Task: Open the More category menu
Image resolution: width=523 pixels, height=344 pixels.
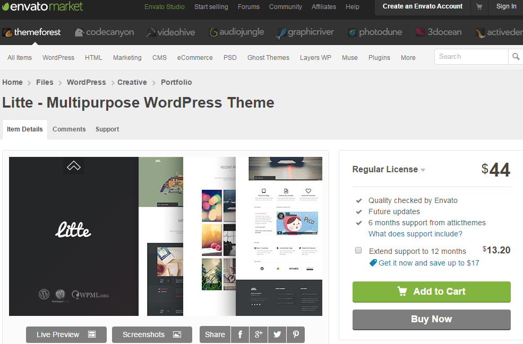Action: click(408, 58)
